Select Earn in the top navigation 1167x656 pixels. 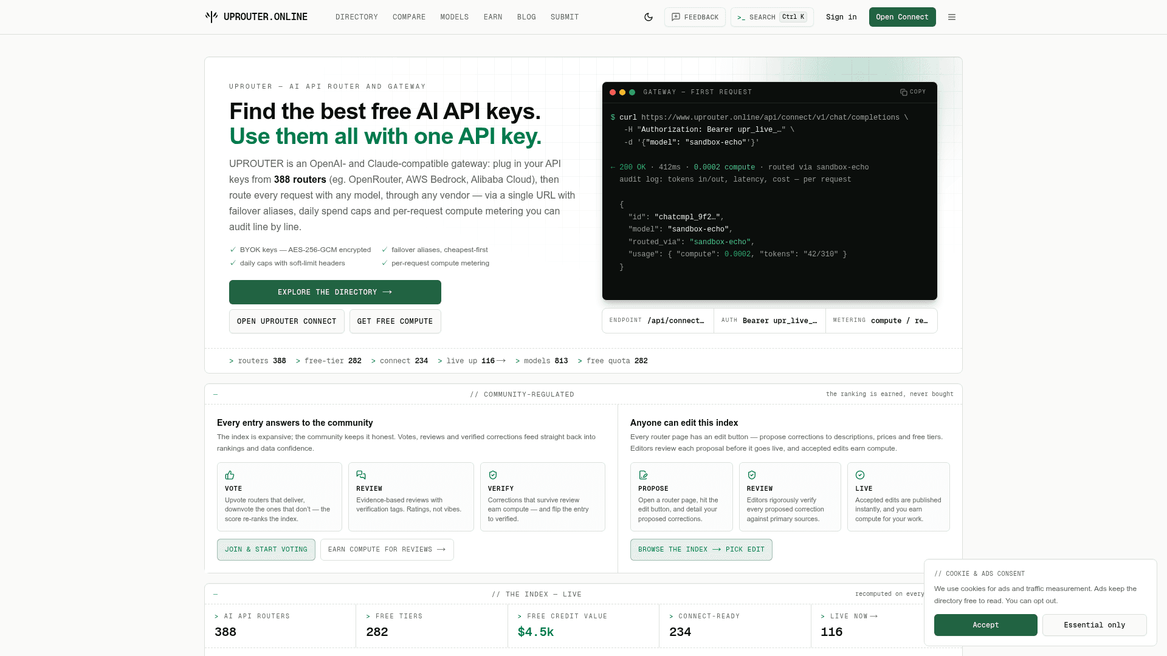493,17
